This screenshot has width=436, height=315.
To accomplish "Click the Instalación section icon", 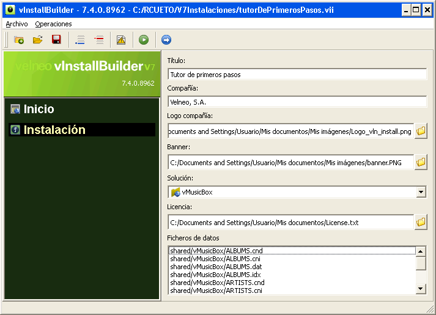I will coord(15,130).
